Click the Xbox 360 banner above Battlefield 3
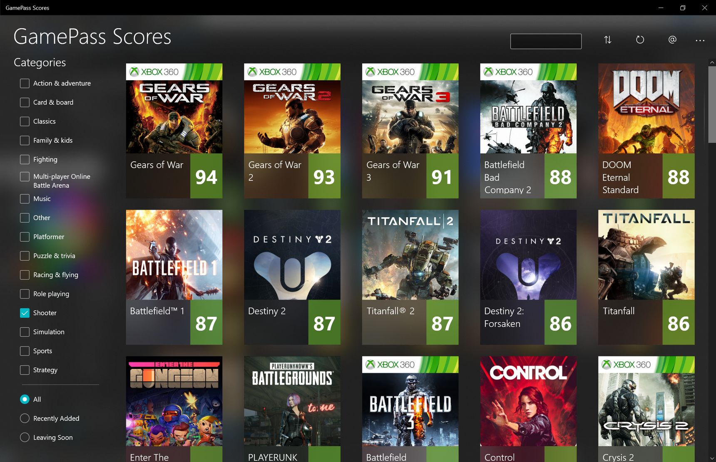This screenshot has height=462, width=716. pos(410,365)
